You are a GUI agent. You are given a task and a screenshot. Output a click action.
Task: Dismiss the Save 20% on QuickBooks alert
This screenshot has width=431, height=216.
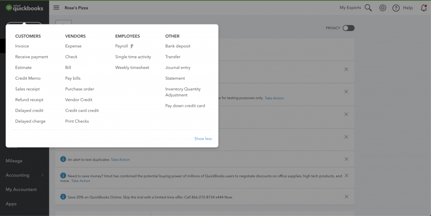346,197
